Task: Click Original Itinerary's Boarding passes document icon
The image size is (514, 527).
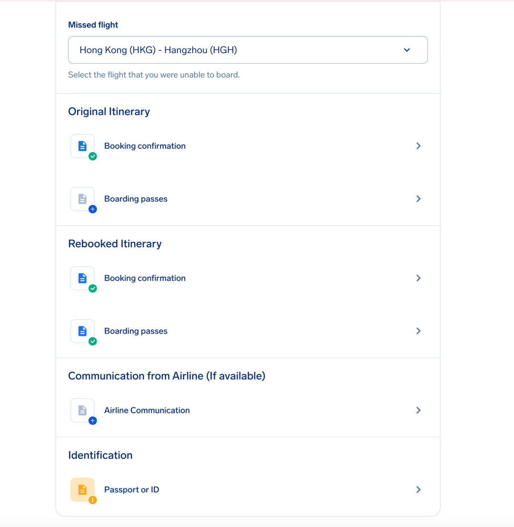Action: (x=82, y=199)
